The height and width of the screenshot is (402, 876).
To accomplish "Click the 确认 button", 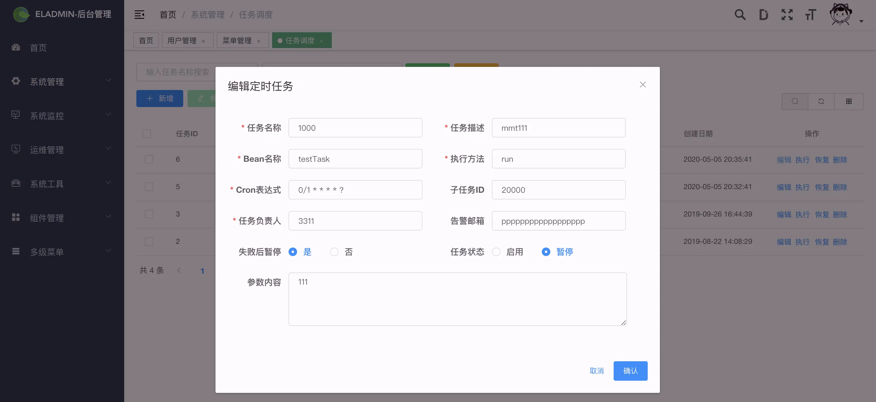I will 630,371.
